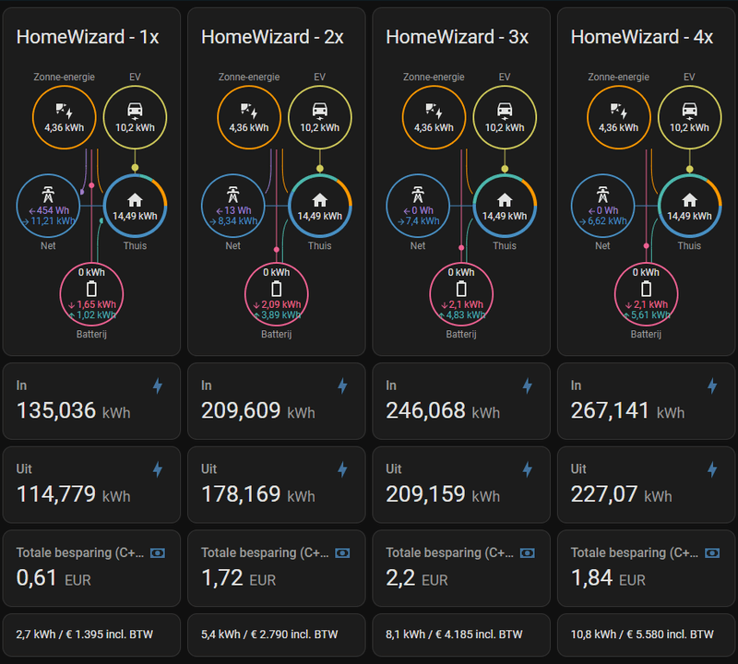Click the solar panel icon in HomeWizard - 1x

(65, 111)
